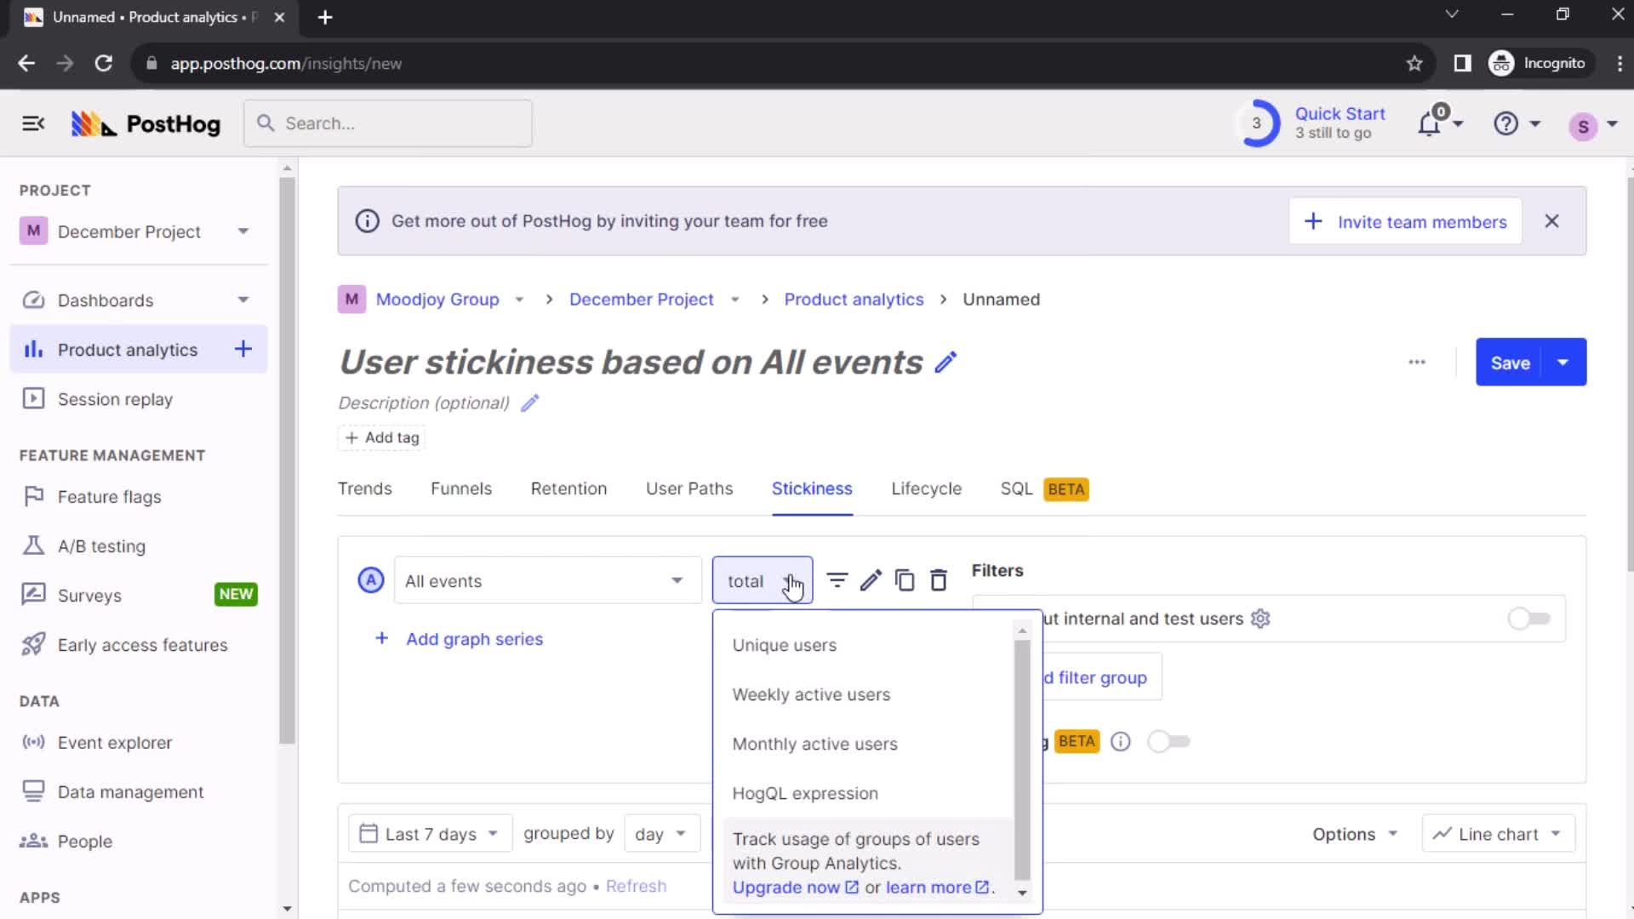Click the duplicate icon for series
The height and width of the screenshot is (919, 1634).
[x=906, y=580]
